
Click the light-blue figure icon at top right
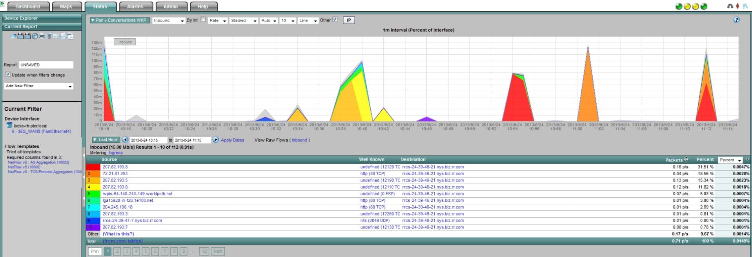point(745,6)
